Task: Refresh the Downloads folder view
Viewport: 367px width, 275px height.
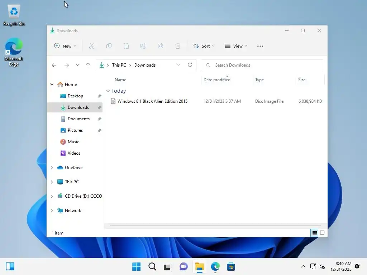Action: pos(190,65)
